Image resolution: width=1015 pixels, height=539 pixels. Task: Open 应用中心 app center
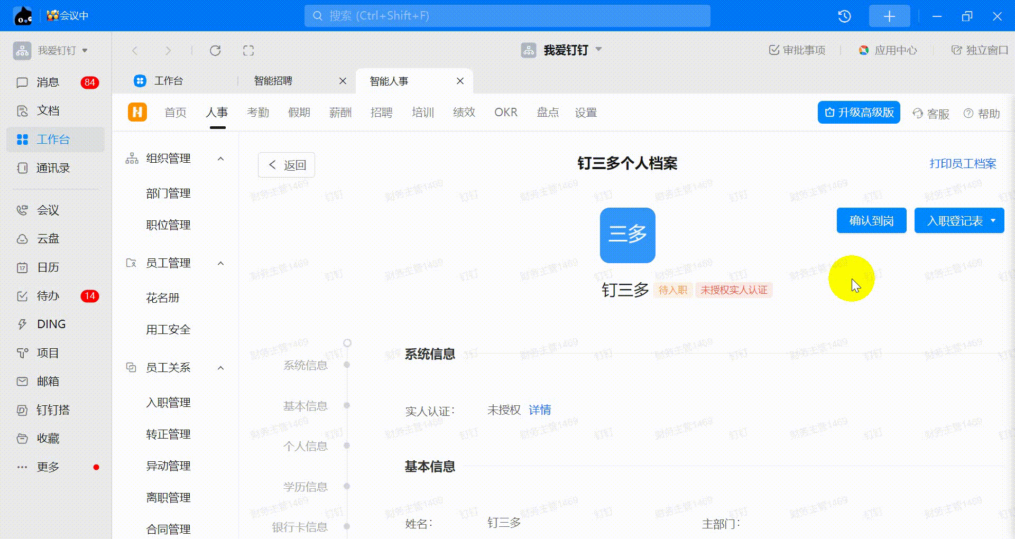888,50
